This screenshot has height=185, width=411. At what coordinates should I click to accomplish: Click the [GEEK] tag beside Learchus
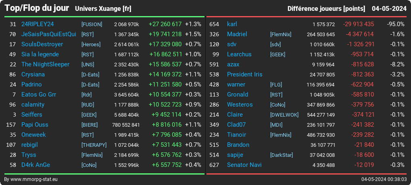pyautogui.click(x=277, y=55)
